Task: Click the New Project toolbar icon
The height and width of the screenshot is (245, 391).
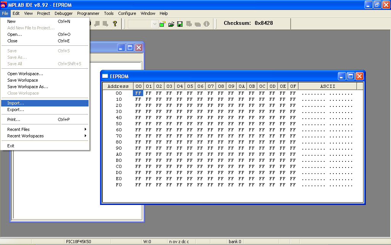Action: pos(163,24)
